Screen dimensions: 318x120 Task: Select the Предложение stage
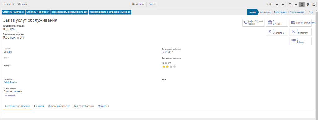[x=297, y=12]
